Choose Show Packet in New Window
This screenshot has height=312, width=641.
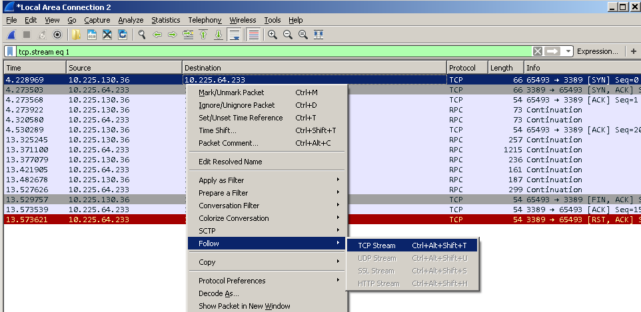click(x=267, y=306)
